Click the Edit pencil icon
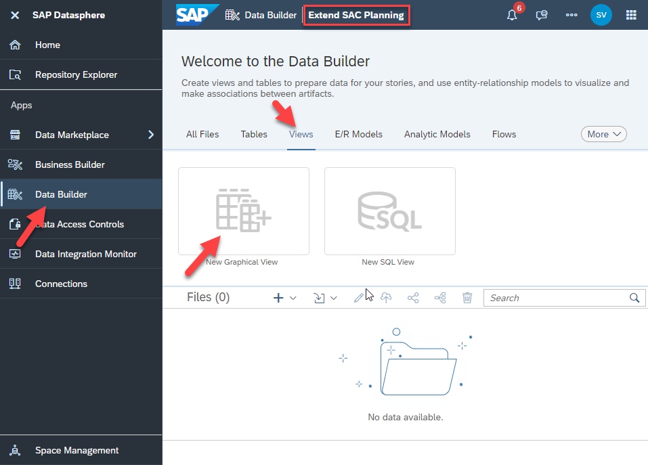 (359, 298)
